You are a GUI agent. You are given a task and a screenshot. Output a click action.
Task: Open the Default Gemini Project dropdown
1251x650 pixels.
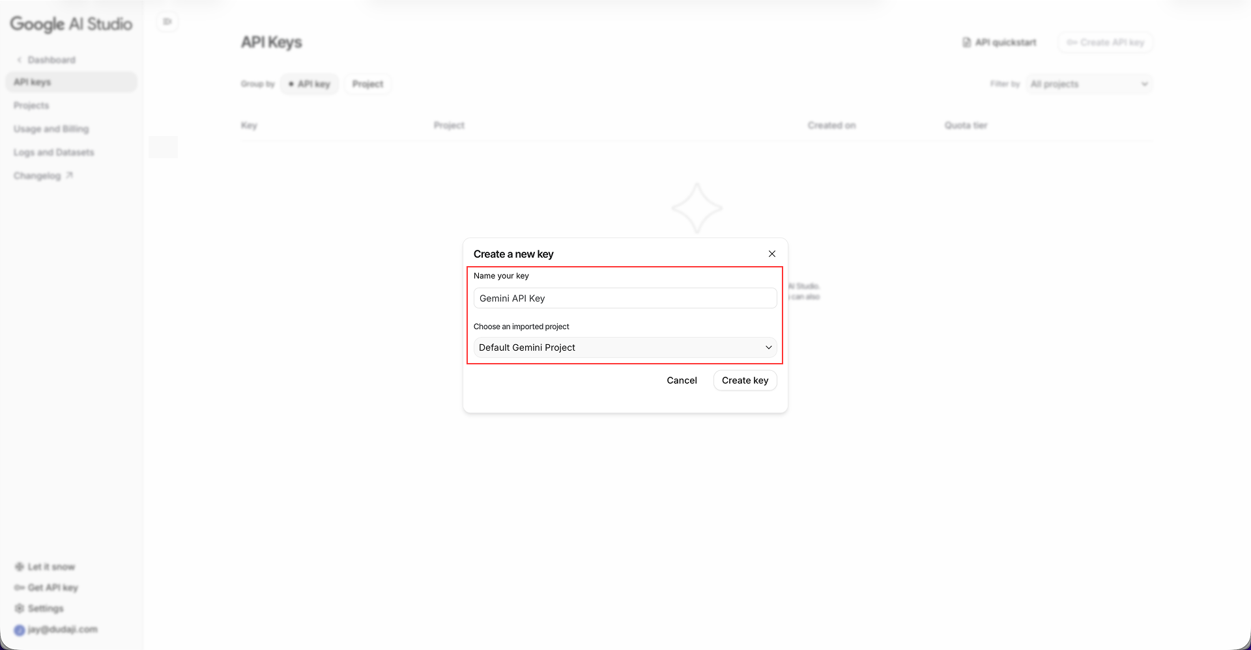click(624, 347)
